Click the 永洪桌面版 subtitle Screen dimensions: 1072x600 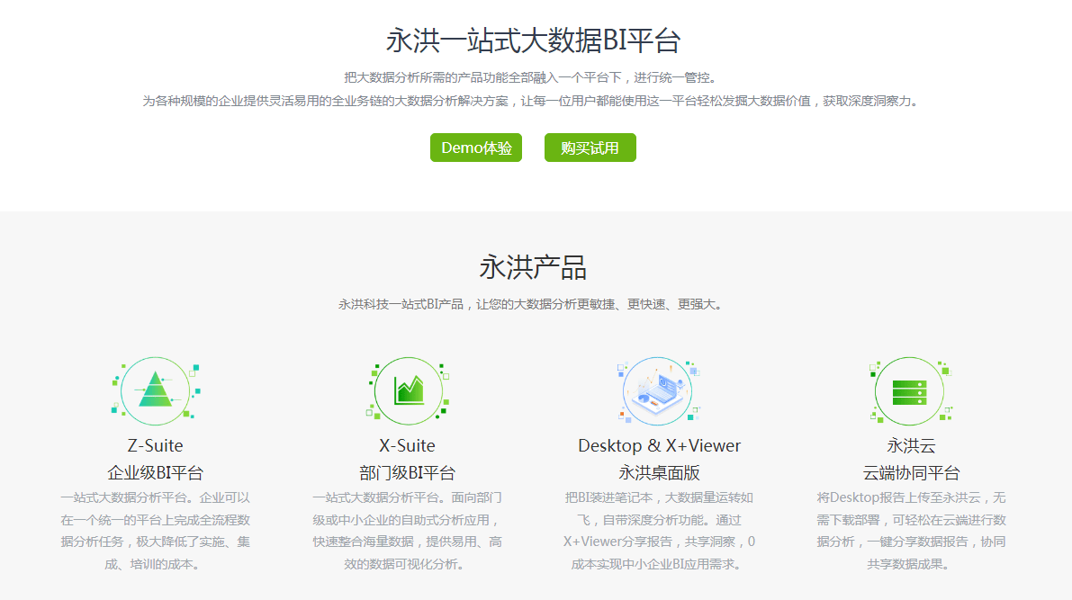[x=659, y=472]
